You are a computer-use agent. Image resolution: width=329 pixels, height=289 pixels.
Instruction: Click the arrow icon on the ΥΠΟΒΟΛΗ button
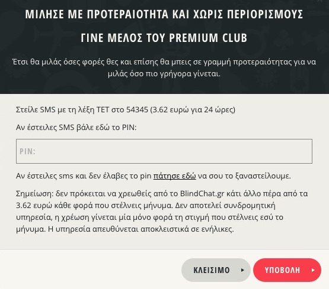click(x=313, y=270)
